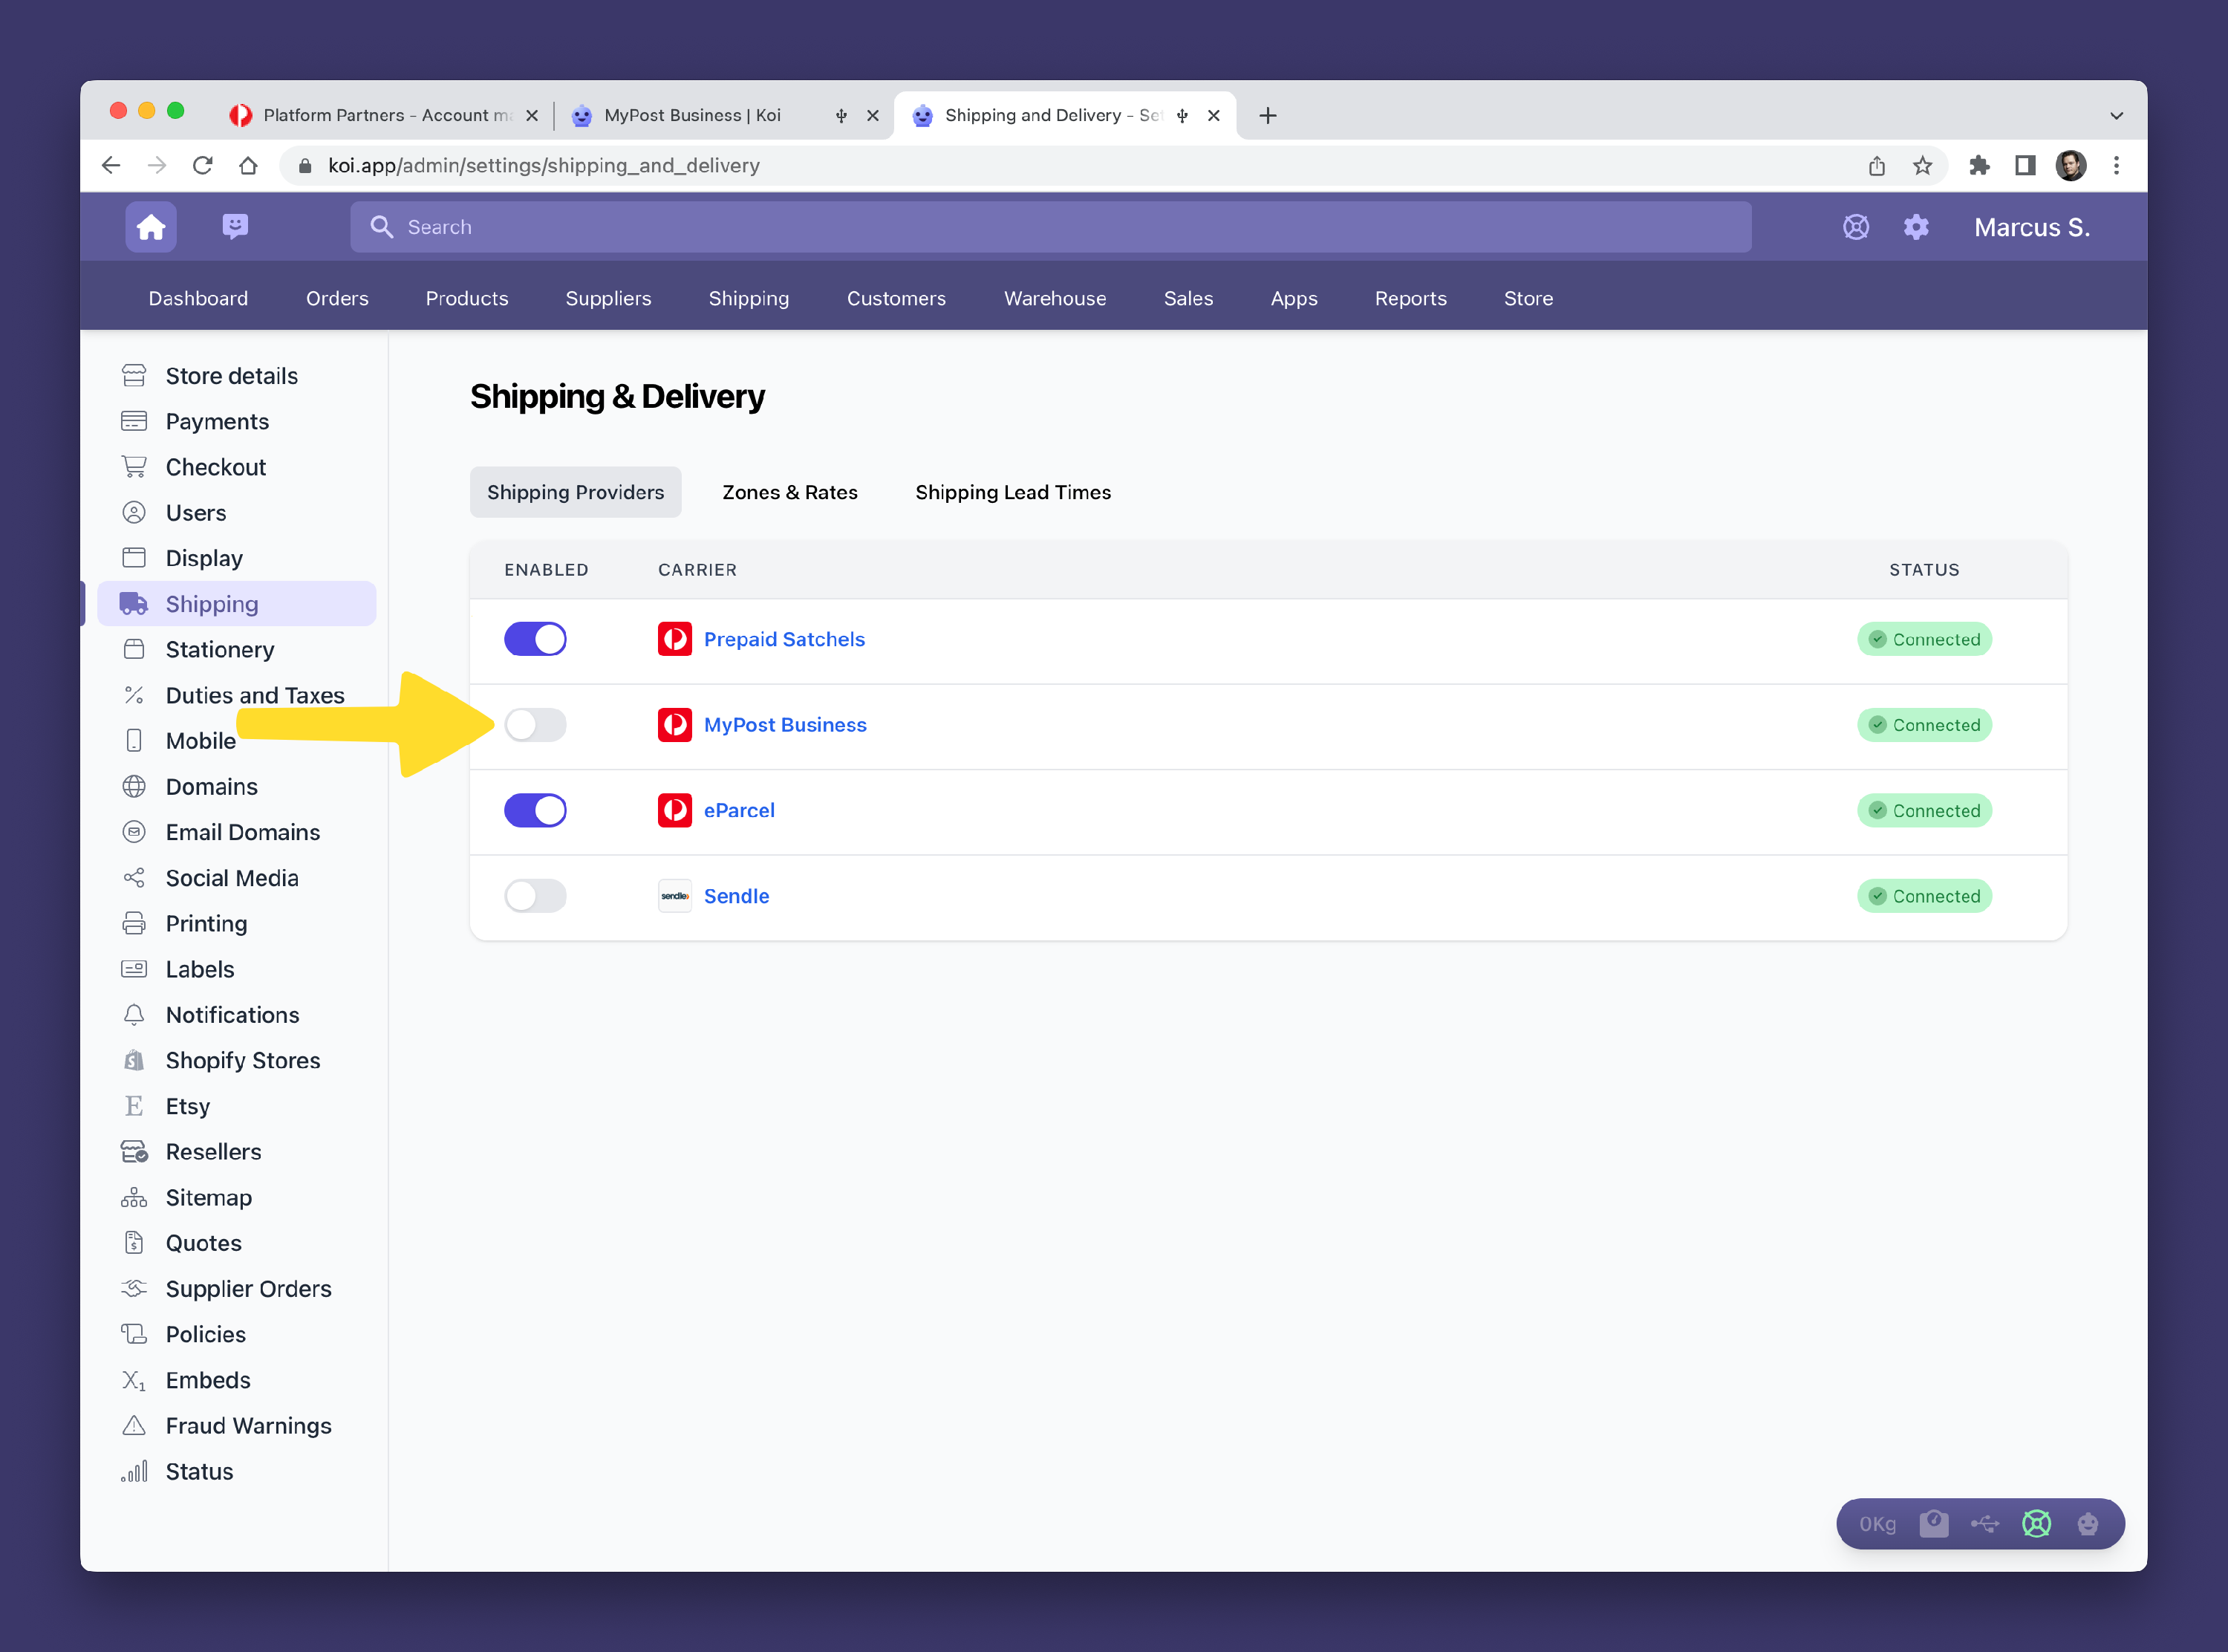The image size is (2228, 1652).
Task: Open the Warehouse menu item
Action: pyautogui.click(x=1055, y=298)
